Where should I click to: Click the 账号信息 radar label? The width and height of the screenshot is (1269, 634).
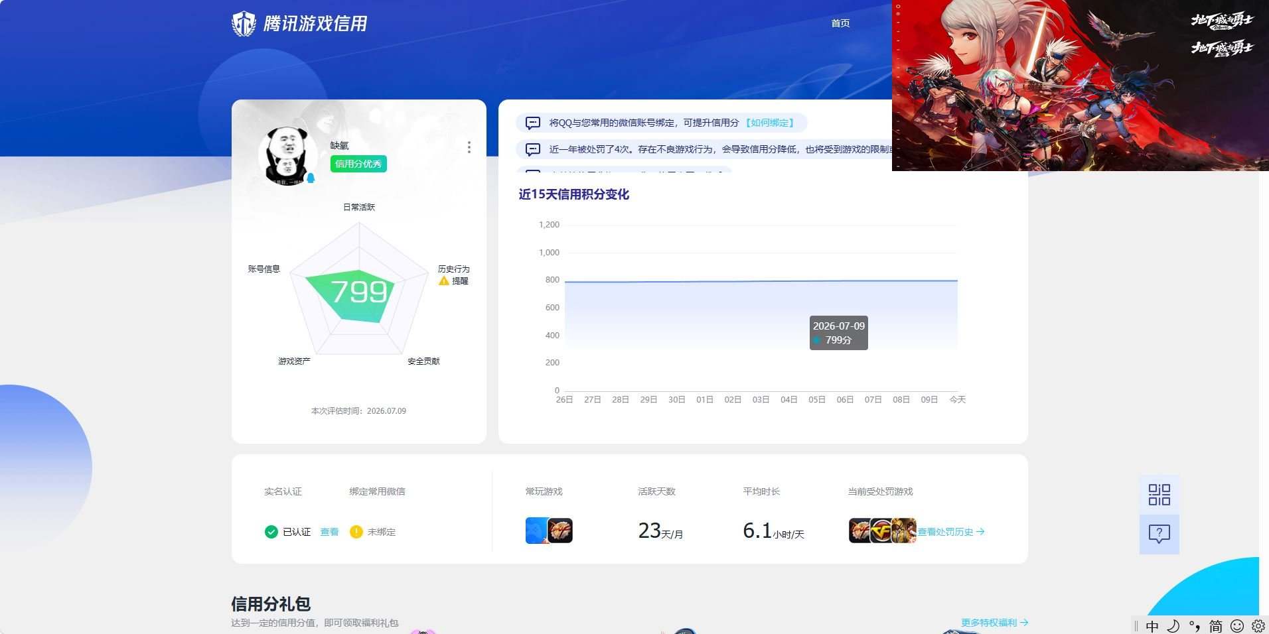(264, 269)
